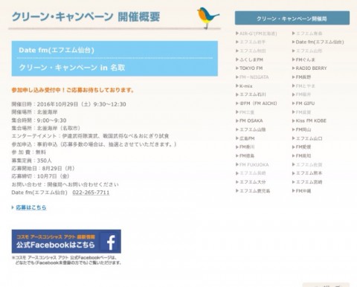Viewport: 357px width, 287px height.
Task: Open the 応募はこちら application link
Action: pyautogui.click(x=31, y=207)
